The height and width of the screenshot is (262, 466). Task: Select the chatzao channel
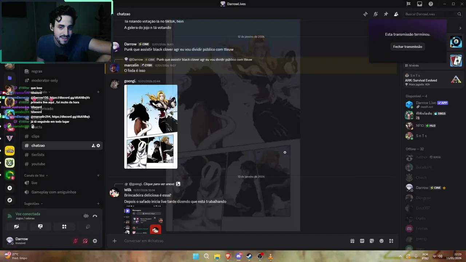[x=62, y=146]
